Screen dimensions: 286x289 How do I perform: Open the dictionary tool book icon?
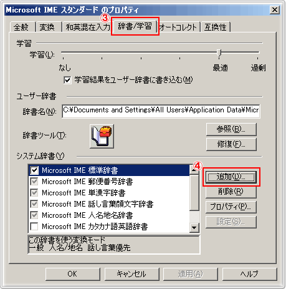coord(102,136)
